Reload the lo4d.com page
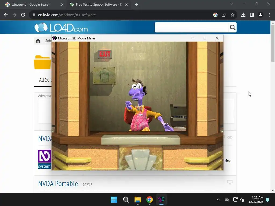Viewport: 275px width, 206px height. pyautogui.click(x=23, y=15)
